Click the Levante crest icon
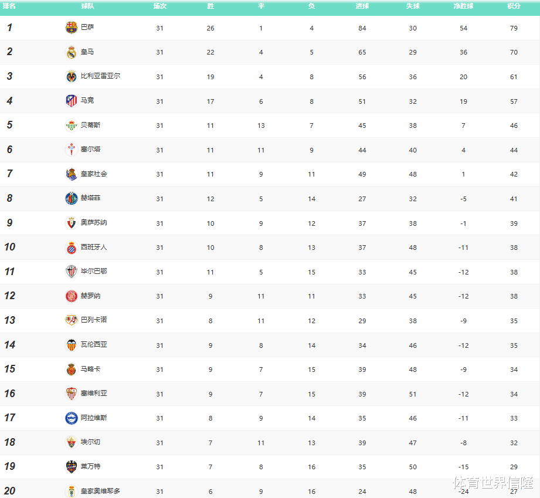Image resolution: width=540 pixels, height=498 pixels. point(71,467)
